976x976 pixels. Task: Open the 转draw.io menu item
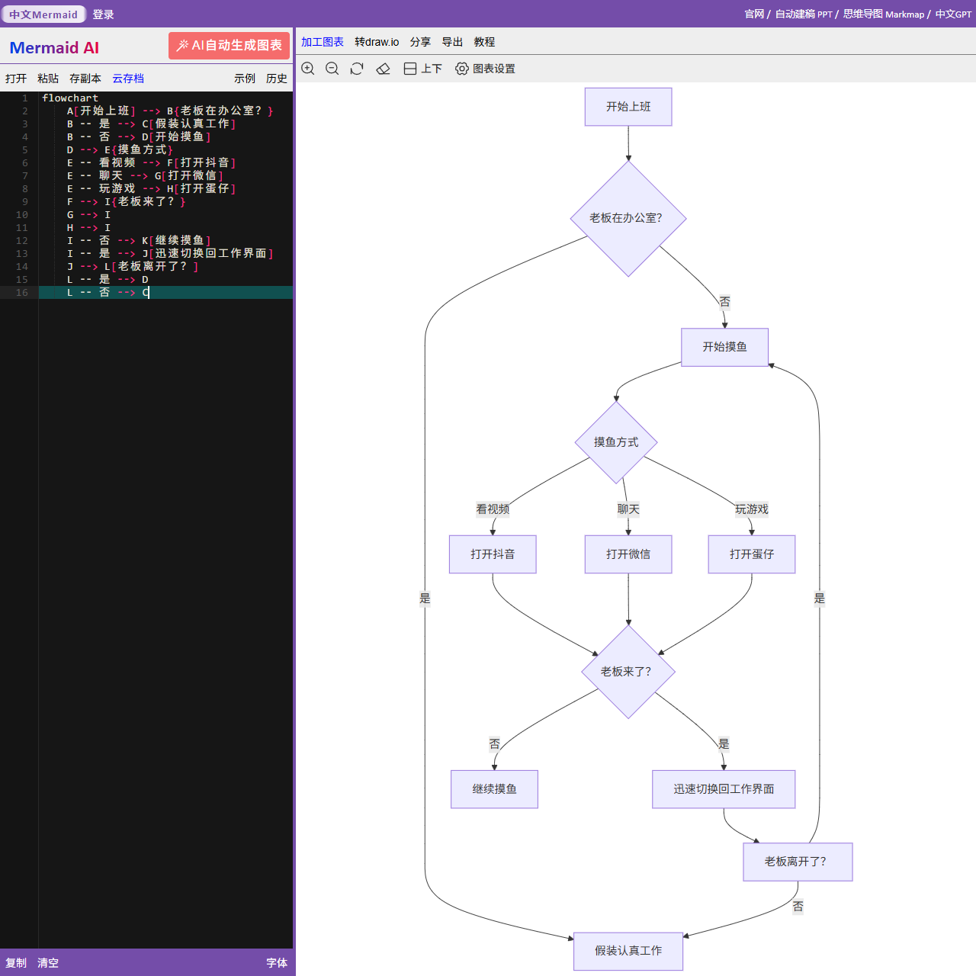[x=377, y=42]
